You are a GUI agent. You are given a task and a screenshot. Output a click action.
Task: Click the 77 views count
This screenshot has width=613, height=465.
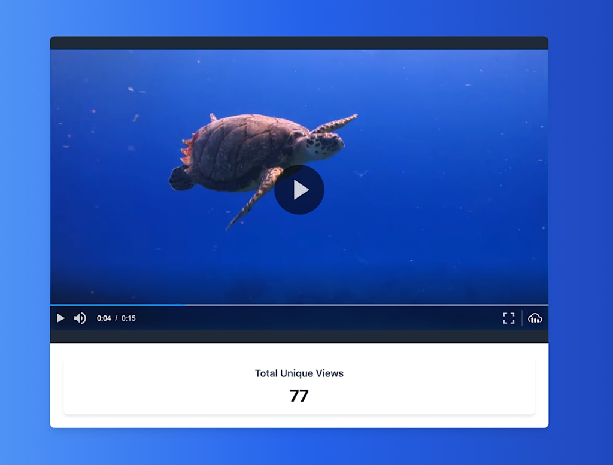(x=299, y=396)
